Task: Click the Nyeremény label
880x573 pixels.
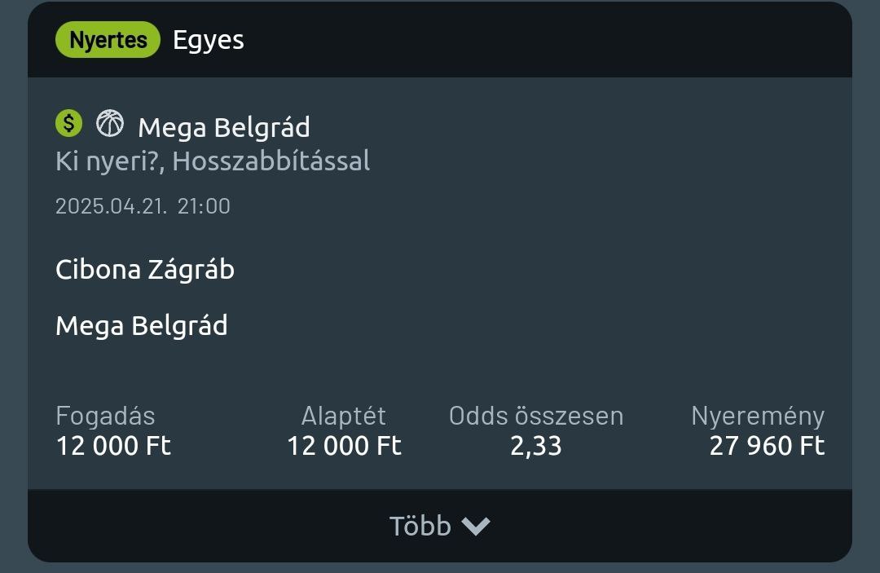Action: click(x=758, y=416)
